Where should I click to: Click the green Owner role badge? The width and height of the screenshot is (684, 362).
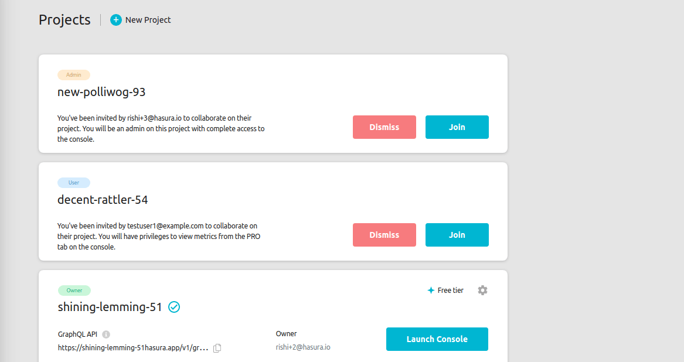(x=74, y=291)
